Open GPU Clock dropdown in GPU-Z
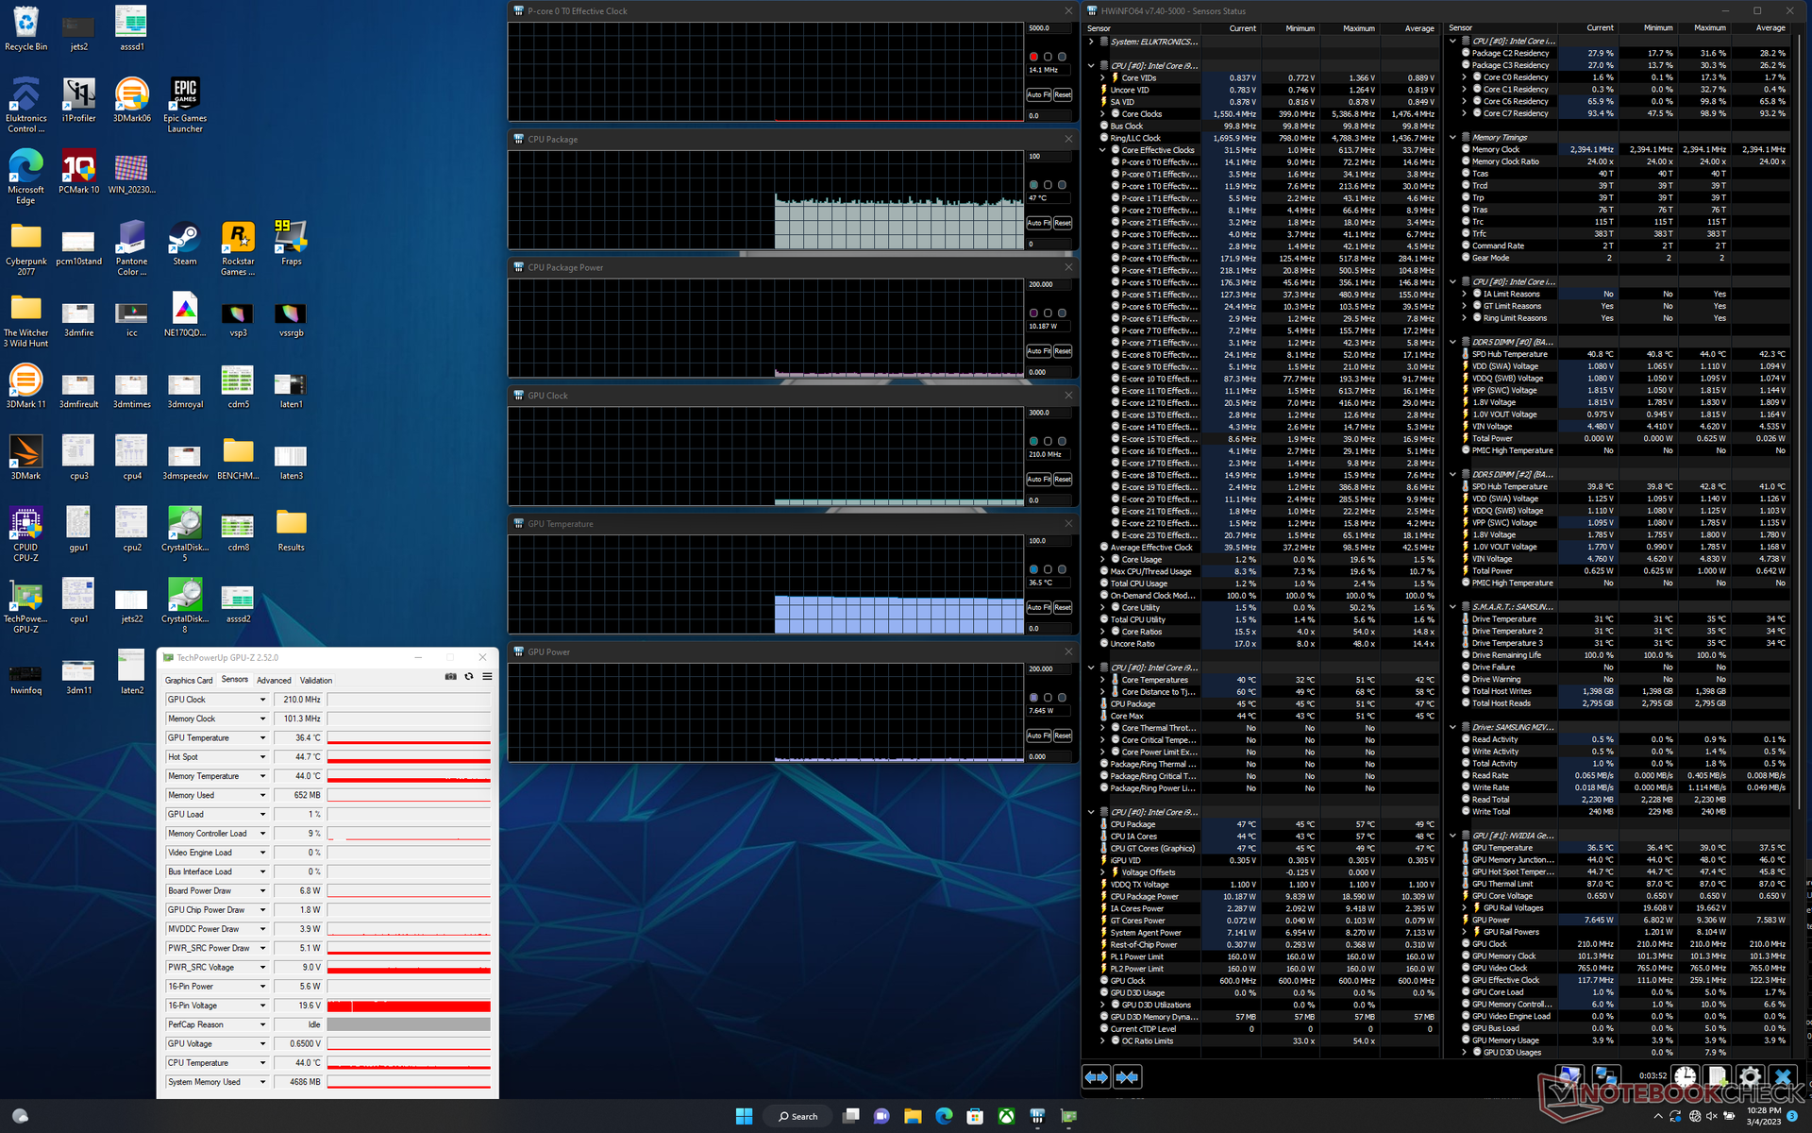The width and height of the screenshot is (1812, 1133). [263, 700]
